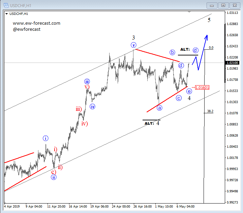The width and height of the screenshot is (243, 213).
Task: Click the circled wave b label
Action: (x=172, y=52)
